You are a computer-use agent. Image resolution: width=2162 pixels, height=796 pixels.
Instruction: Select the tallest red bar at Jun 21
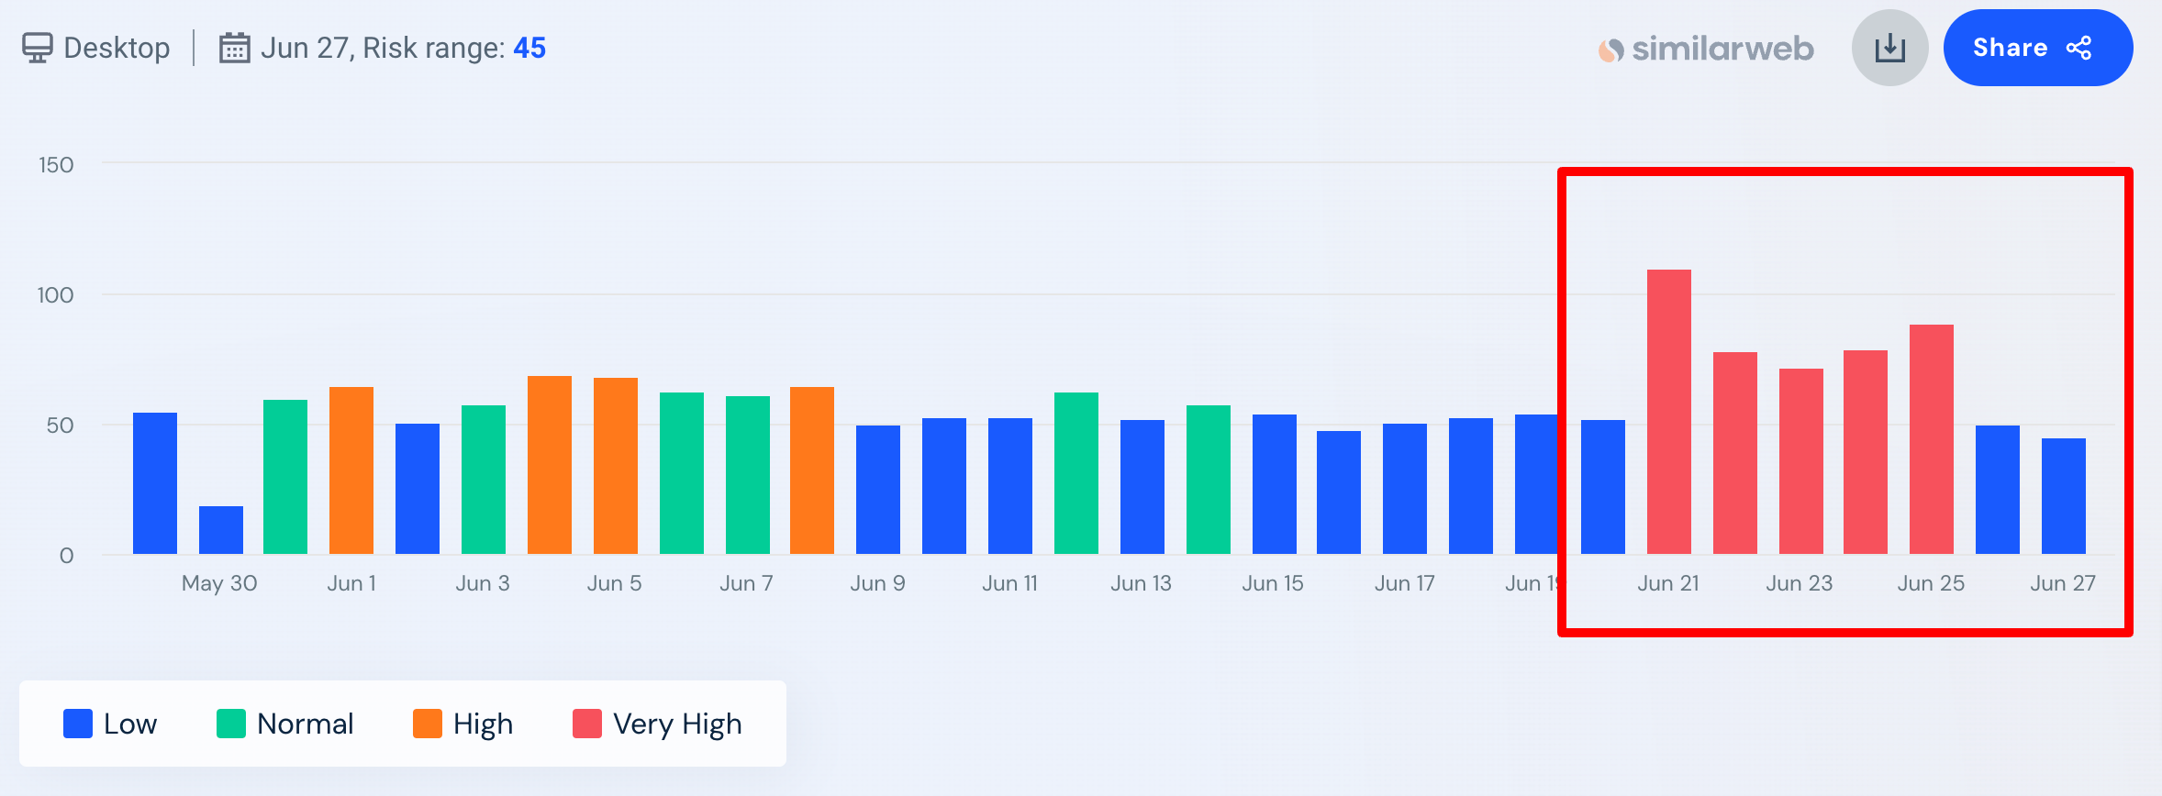point(1668,413)
